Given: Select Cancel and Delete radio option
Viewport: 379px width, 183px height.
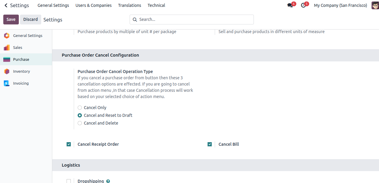Looking at the screenshot, I should 80,123.
